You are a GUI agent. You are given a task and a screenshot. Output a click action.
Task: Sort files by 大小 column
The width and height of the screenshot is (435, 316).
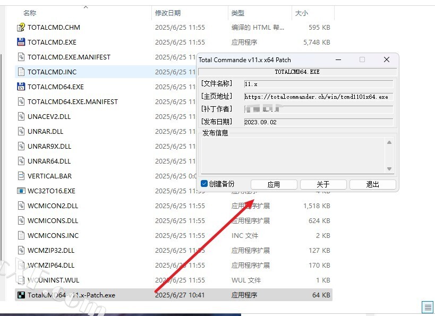click(x=302, y=13)
